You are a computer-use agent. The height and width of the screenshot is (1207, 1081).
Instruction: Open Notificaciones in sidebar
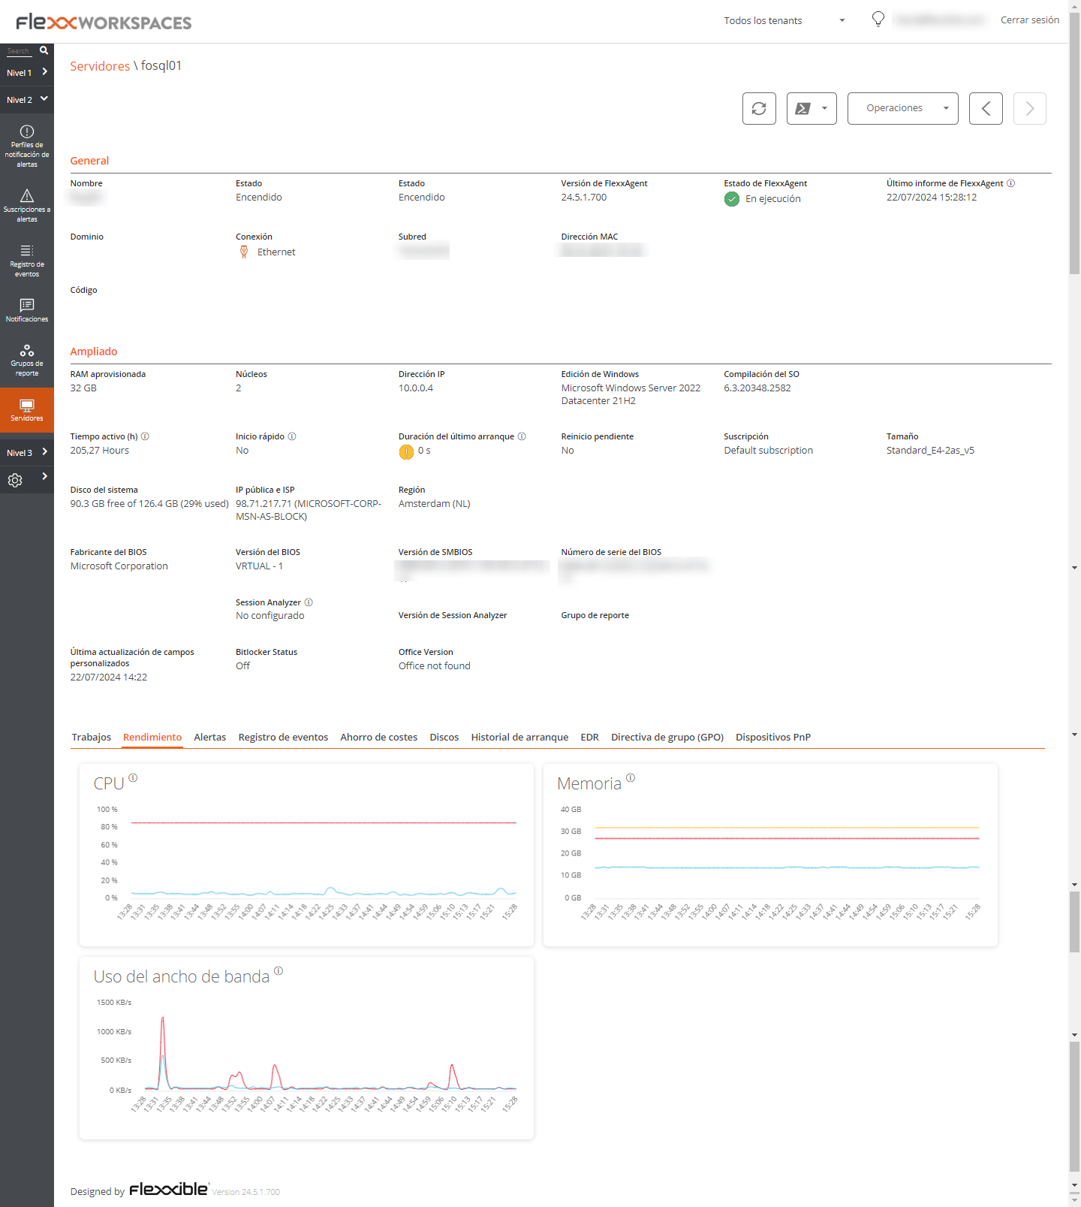27,309
